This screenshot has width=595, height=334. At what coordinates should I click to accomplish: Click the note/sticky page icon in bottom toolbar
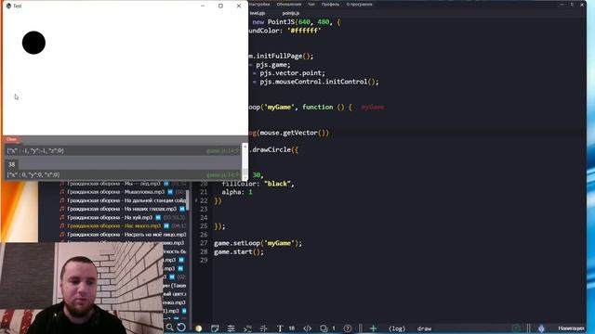(215, 328)
